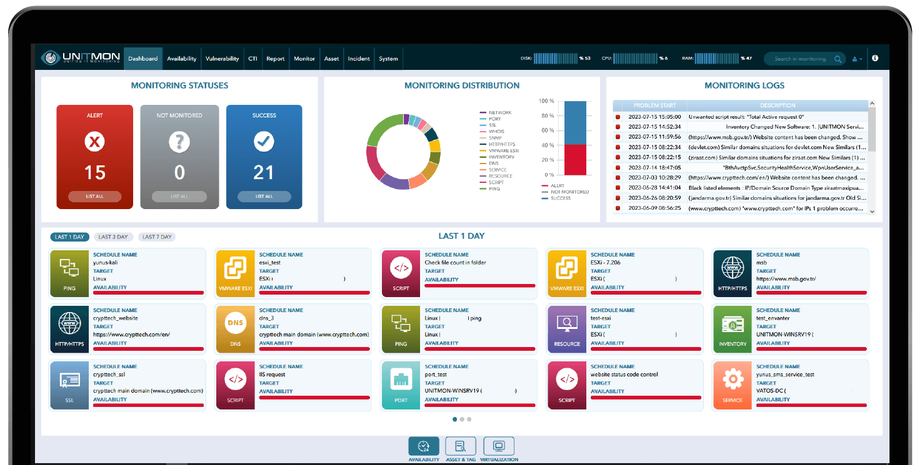
Task: Click the UNITMON logo
Action: (81, 58)
